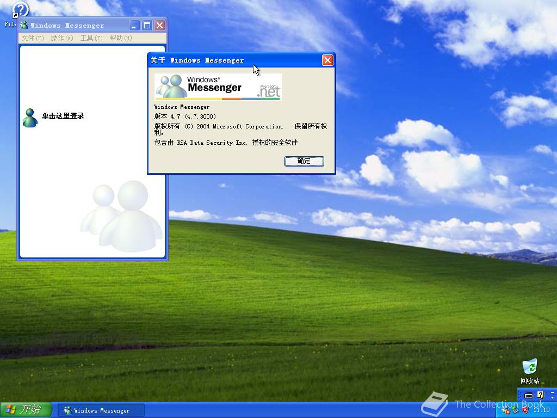Image resolution: width=557 pixels, height=418 pixels.
Task: Open the 文件(F) menu
Action: coord(32,38)
